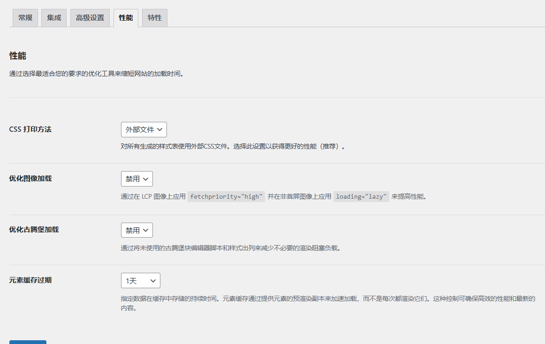Go to the 高级设置 tab
This screenshot has height=344, width=545.
[x=90, y=17]
